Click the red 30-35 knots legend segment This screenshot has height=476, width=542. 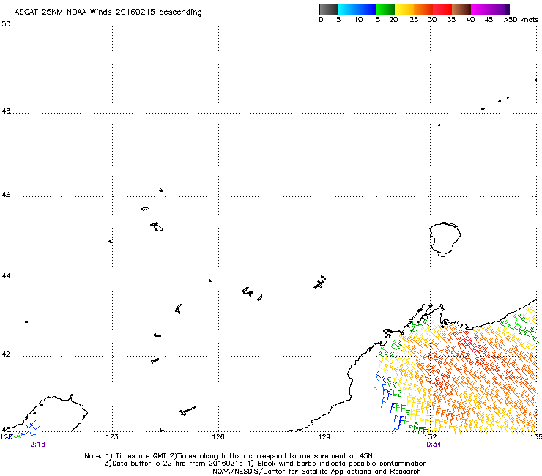442,9
